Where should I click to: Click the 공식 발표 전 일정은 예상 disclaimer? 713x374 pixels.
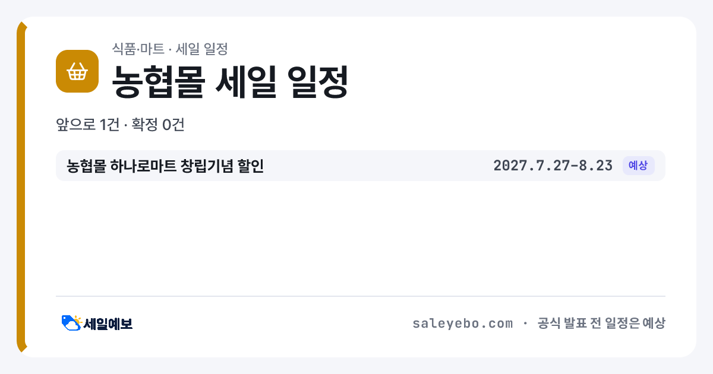click(x=601, y=324)
